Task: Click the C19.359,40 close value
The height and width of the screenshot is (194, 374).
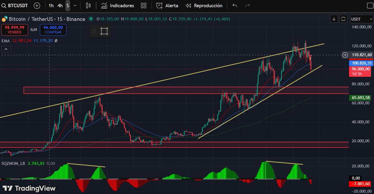Action: point(180,19)
